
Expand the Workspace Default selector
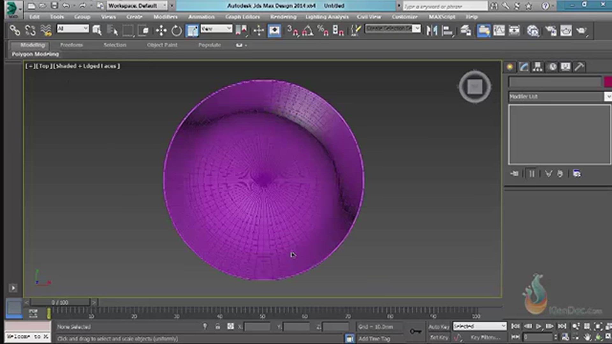coord(137,6)
